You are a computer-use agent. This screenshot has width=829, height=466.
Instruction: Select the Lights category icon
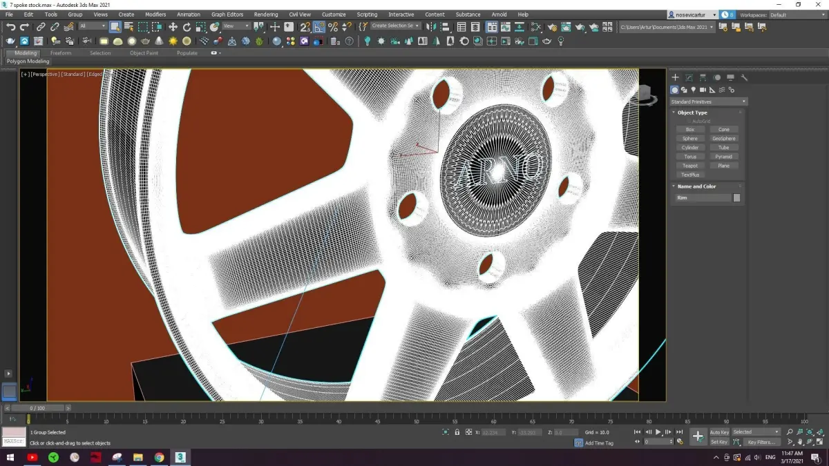[x=693, y=90]
